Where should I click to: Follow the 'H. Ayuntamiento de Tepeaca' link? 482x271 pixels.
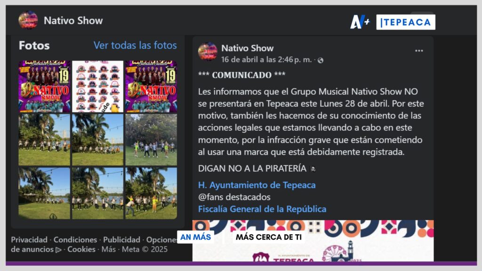click(257, 185)
